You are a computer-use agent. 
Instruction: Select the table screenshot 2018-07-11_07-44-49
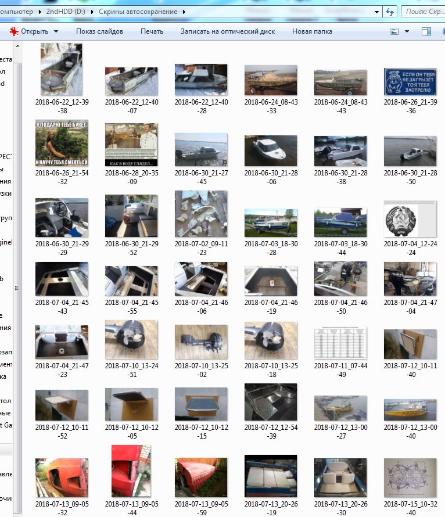point(340,343)
